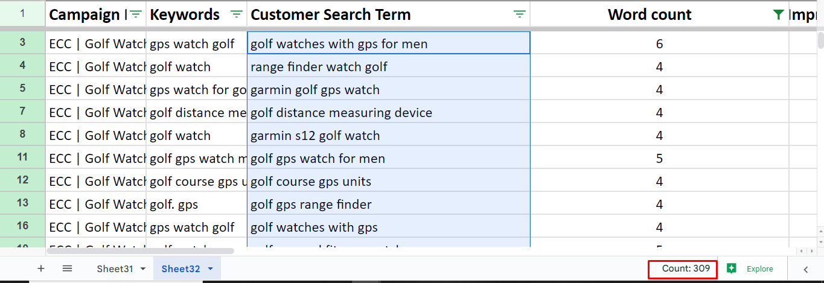Viewport: 824px width, 283px height.
Task: Click the Customer Search Term filter icon
Action: point(519,14)
